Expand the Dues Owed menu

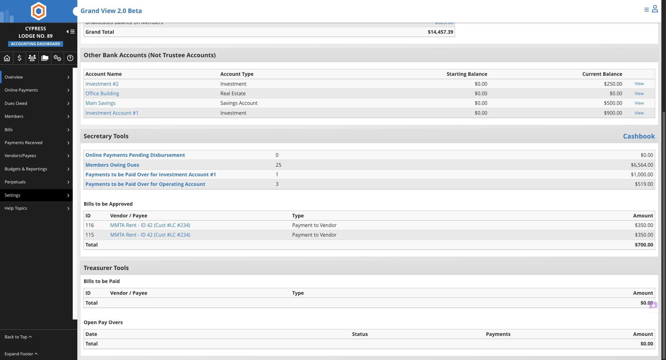[x=37, y=103]
